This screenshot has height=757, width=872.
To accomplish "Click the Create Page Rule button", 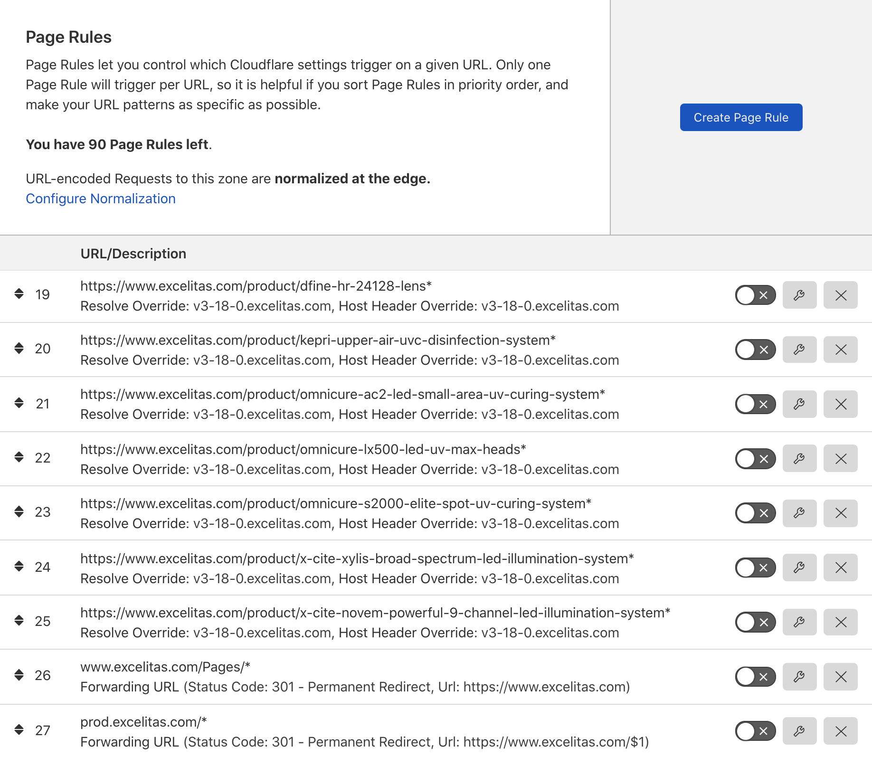I will (x=741, y=117).
